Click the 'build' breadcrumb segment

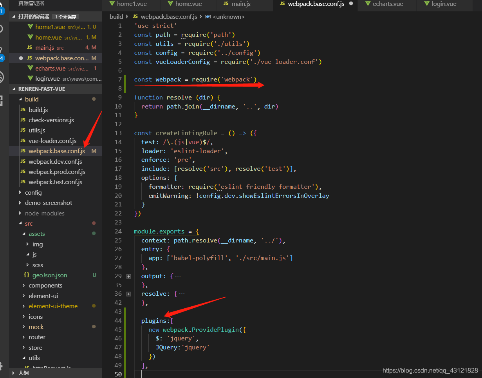click(x=116, y=17)
